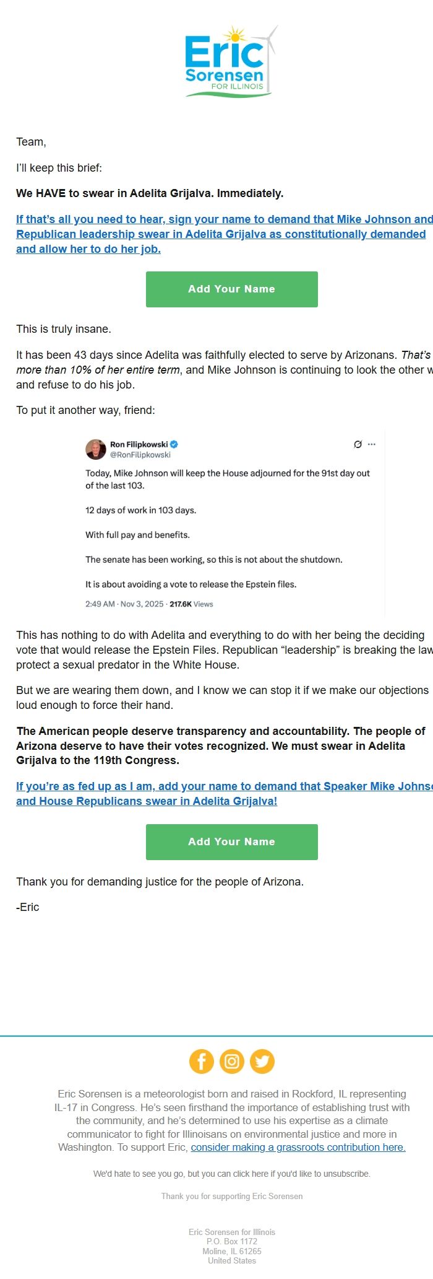
Task: Open the tweet's more options ellipsis menu
Action: 372,444
